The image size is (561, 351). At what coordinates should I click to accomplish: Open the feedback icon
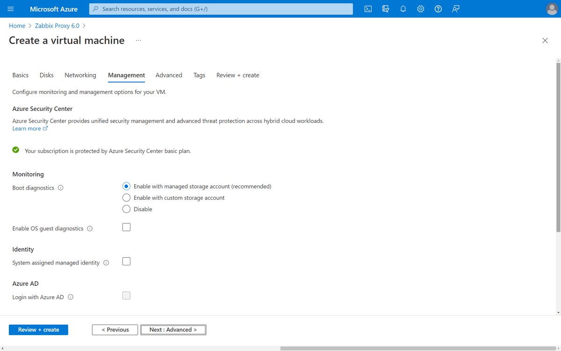(456, 9)
